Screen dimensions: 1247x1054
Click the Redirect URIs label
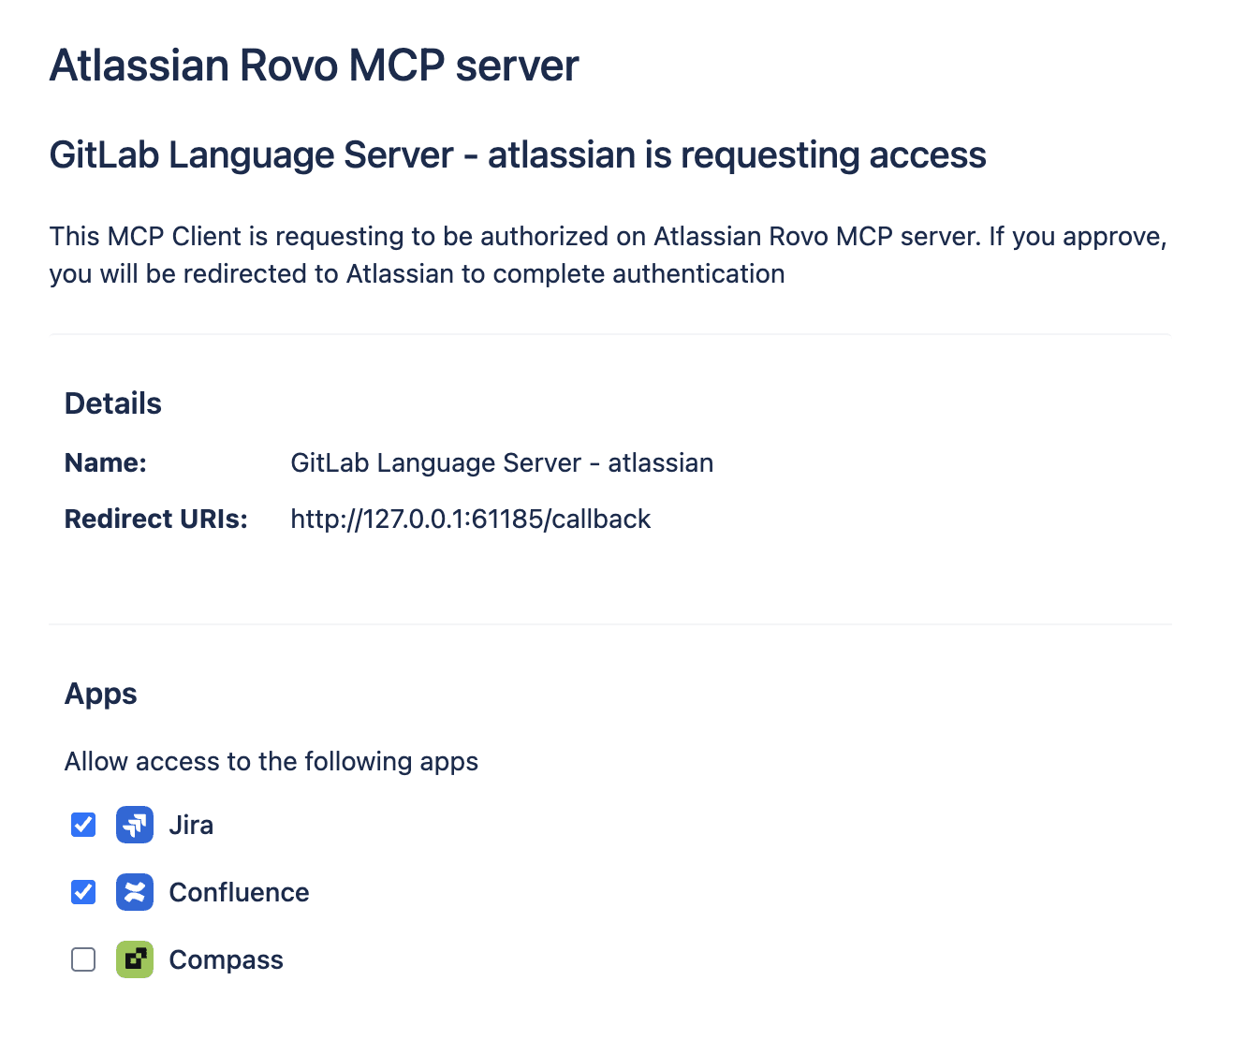click(155, 519)
